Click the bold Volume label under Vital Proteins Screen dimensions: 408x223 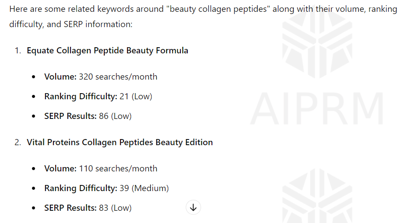(x=60, y=168)
